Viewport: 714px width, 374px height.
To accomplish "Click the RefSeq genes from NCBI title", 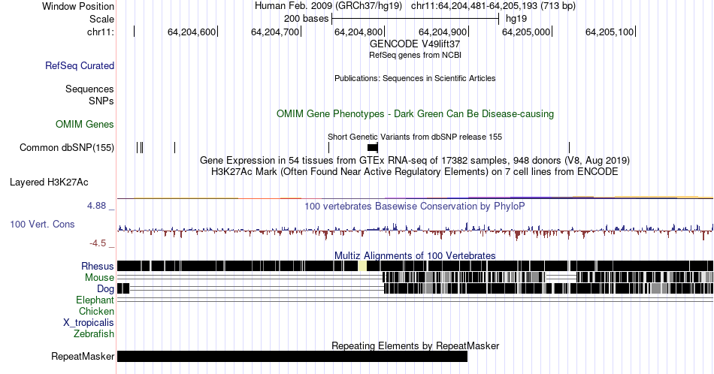I will 415,55.
